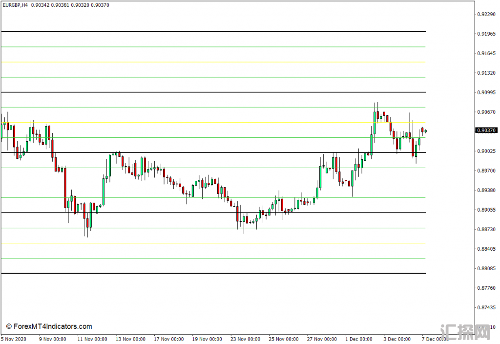Open the ForexMT4Indicators.com watermark link

coord(49,326)
